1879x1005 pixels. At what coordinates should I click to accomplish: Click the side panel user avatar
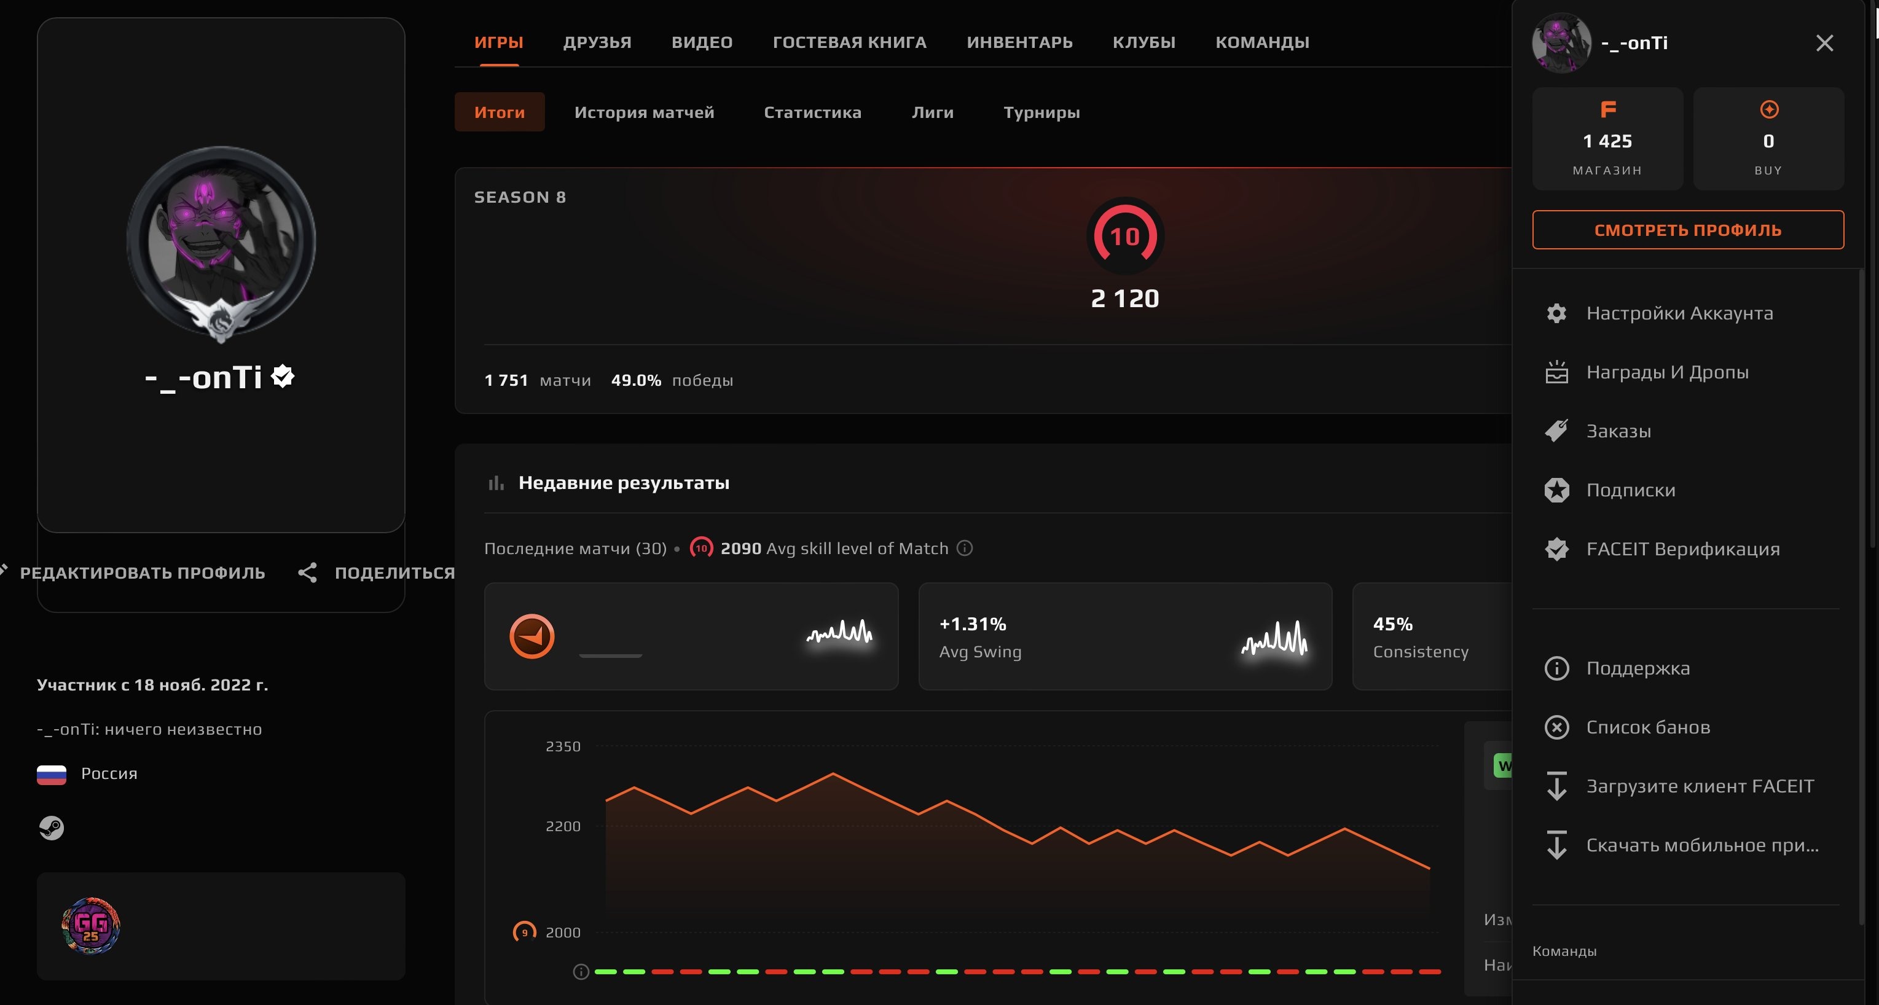click(x=1562, y=43)
